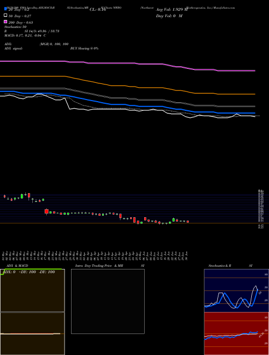
Task: Click the 'Intra Day Trading Price & MR' title
Action: [99, 266]
